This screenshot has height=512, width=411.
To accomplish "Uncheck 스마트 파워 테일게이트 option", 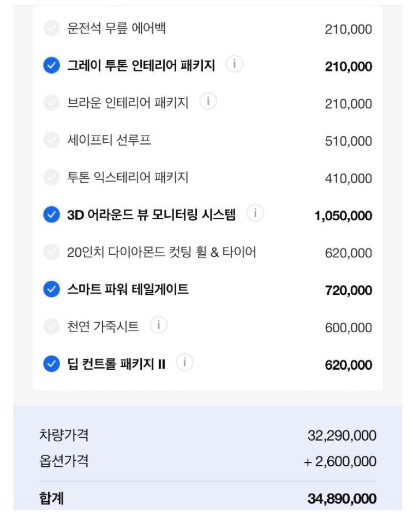I will [x=51, y=289].
